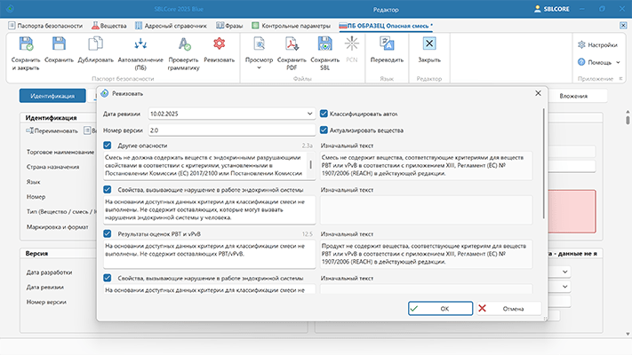This screenshot has height=355, width=632.
Task: Open Контрольные параметры tab
Action: pyautogui.click(x=291, y=26)
